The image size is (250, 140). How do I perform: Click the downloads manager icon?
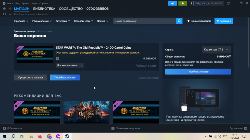(x=113, y=128)
